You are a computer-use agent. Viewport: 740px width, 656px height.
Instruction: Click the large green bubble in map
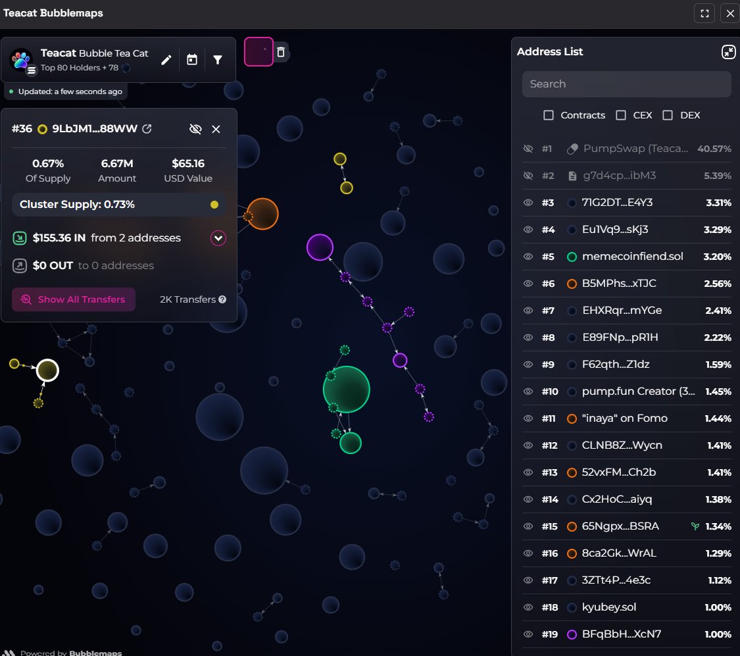[347, 390]
